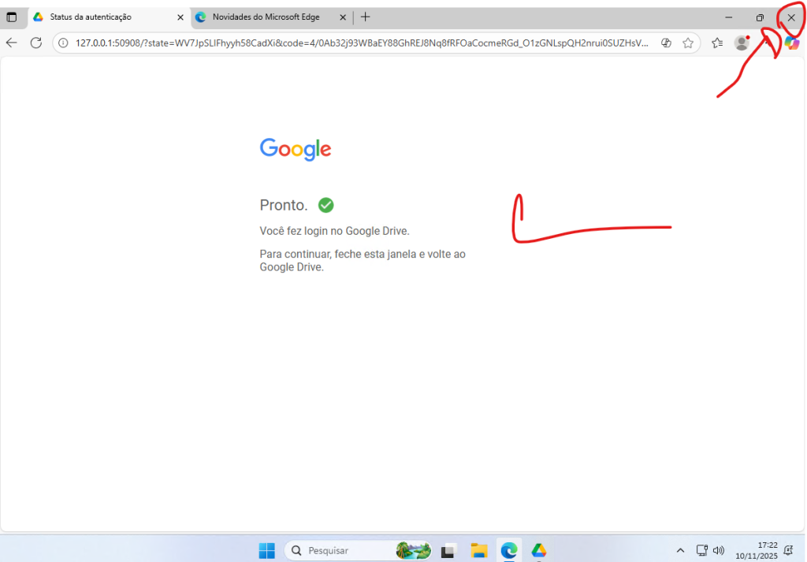Expand hidden system tray icons chevron
This screenshot has width=807, height=562.
pyautogui.click(x=681, y=550)
